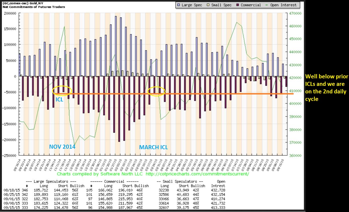Click the 'Net Commitments of Futures Traders' title
The height and width of the screenshot is (212, 349).
point(33,7)
